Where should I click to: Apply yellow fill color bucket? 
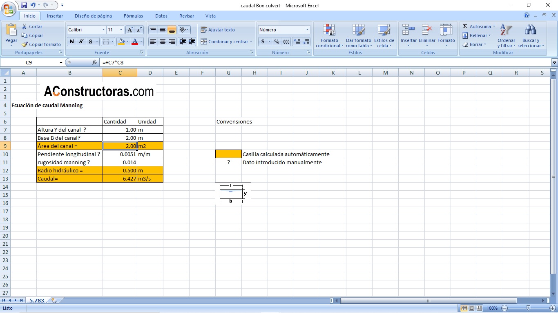point(121,42)
